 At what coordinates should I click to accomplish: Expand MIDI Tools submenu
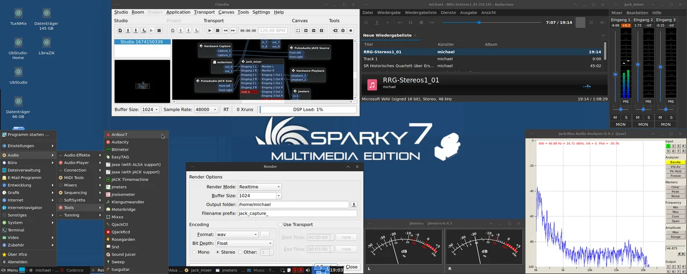coord(79,178)
